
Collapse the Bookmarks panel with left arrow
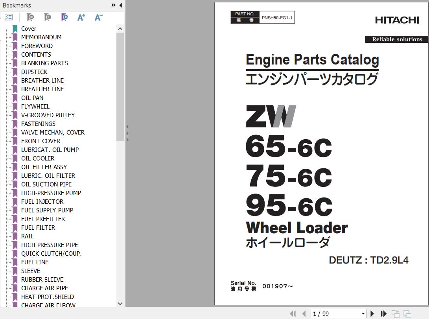coord(120,5)
